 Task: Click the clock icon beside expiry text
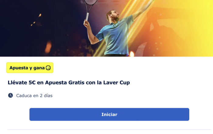(10, 95)
